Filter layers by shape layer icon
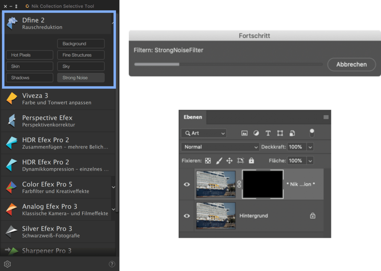This screenshot has height=271, width=381. point(280,133)
